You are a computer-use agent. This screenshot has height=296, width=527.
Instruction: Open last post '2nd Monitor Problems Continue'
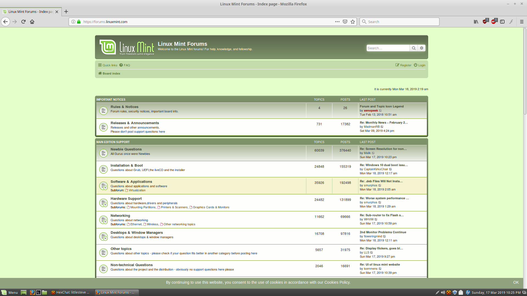(x=383, y=232)
